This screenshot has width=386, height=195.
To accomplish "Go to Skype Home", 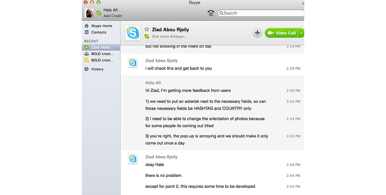I will (101, 26).
